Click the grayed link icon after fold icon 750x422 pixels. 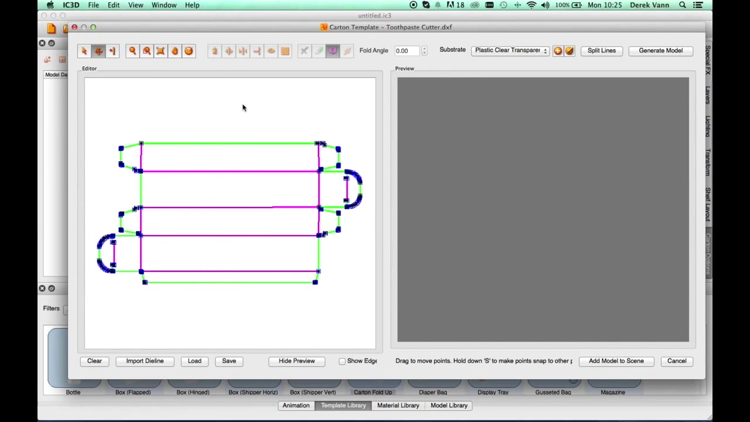346,51
